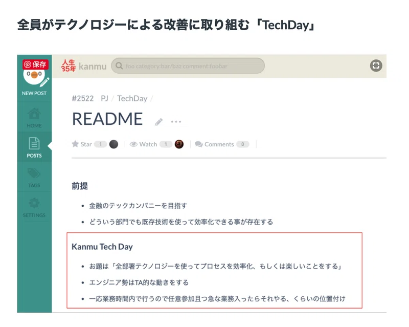Image resolution: width=409 pixels, height=327 pixels.
Task: Toggle Watch on this post
Action: [144, 144]
